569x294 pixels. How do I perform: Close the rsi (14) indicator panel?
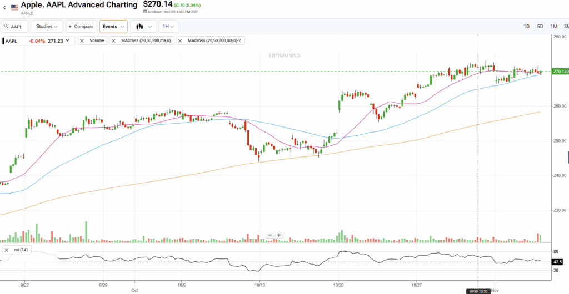click(x=6, y=250)
